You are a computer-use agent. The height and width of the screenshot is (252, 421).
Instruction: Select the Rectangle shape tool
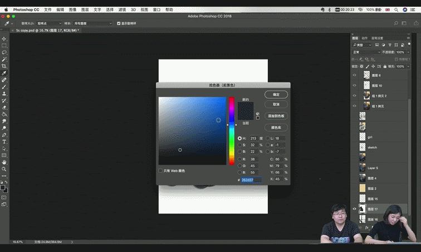4,156
